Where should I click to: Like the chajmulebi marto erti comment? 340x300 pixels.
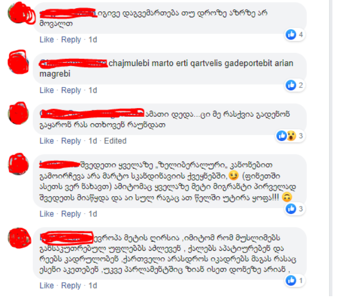coord(46,90)
